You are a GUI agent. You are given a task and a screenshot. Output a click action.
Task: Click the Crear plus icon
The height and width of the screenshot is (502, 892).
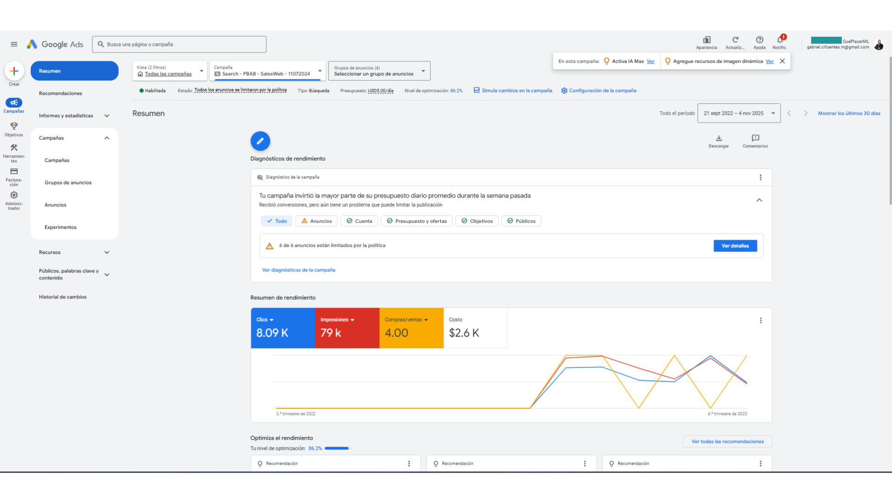tap(14, 71)
